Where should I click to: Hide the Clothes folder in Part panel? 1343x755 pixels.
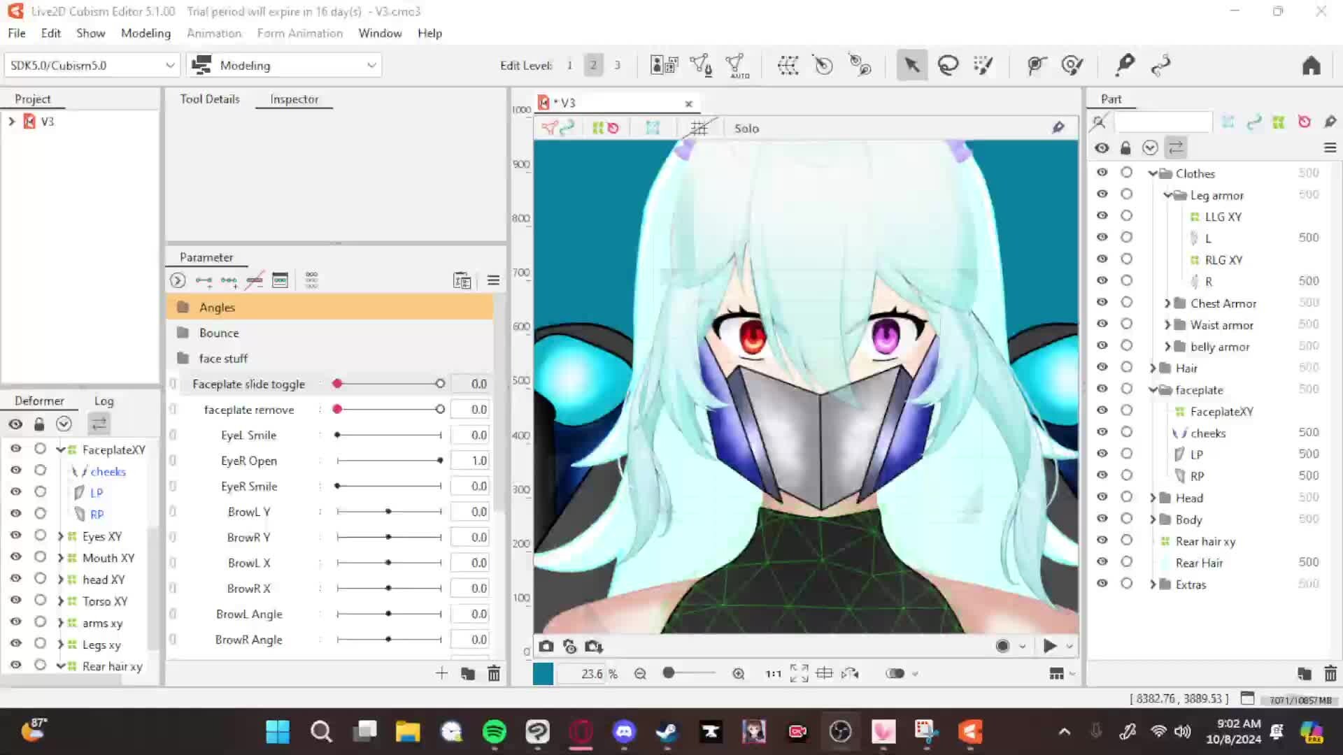coord(1102,173)
